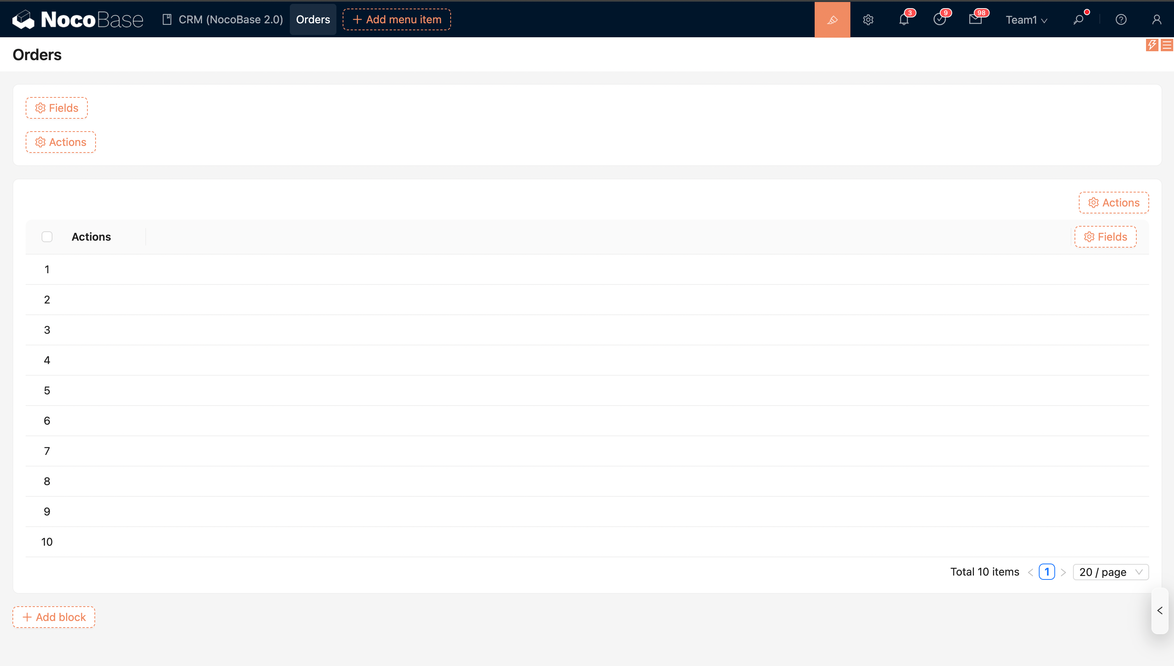
Task: Expand the Team1 dropdown
Action: pos(1026,20)
